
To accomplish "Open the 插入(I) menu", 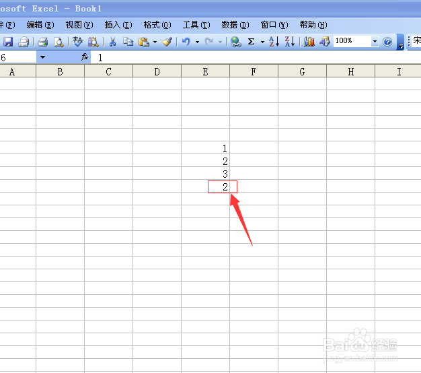I will [118, 25].
